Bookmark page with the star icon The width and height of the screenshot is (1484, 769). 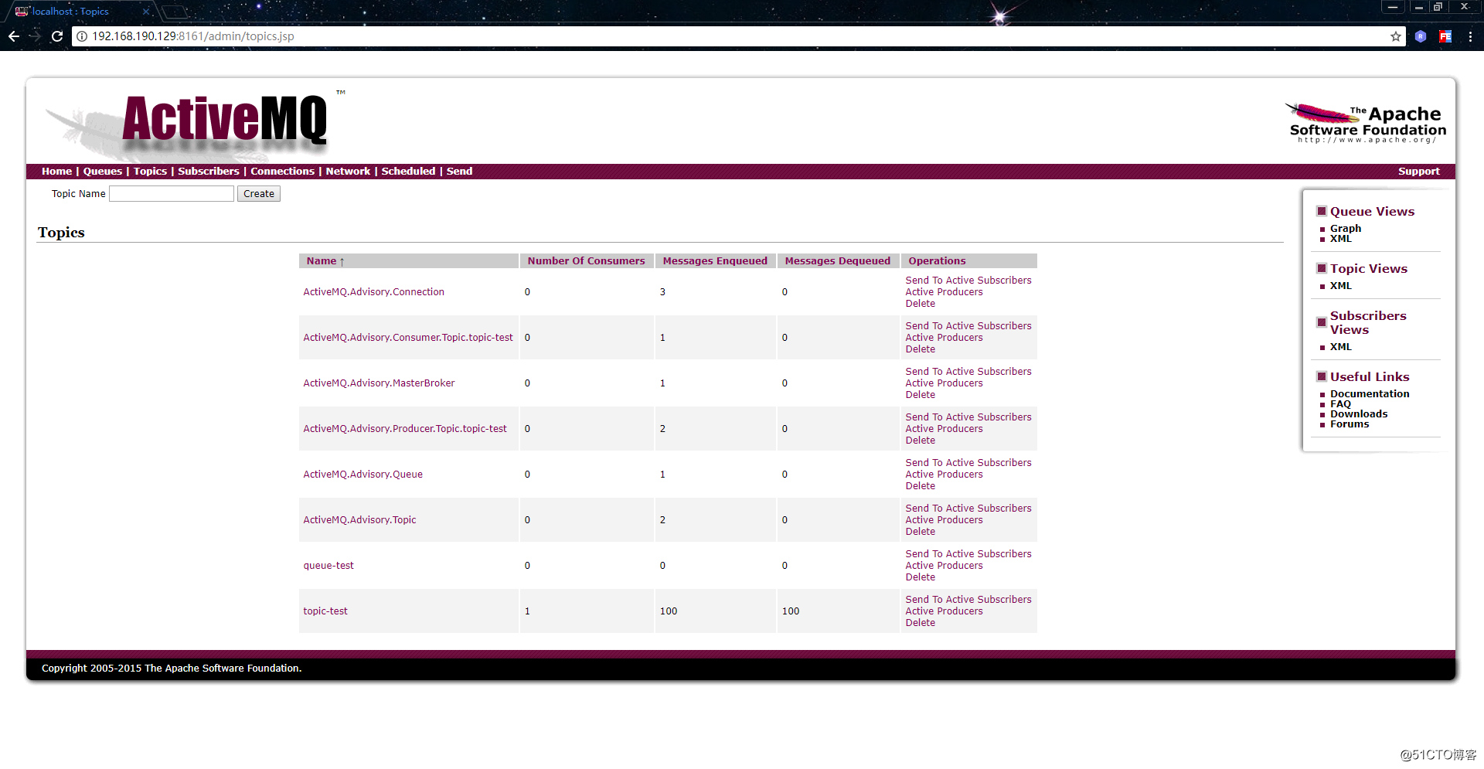point(1396,36)
